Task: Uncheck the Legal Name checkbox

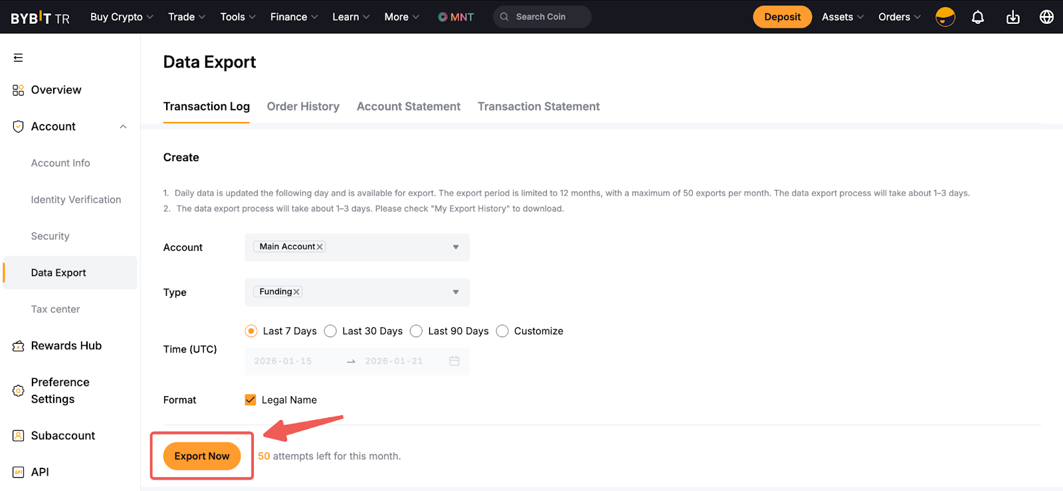Action: pos(250,400)
